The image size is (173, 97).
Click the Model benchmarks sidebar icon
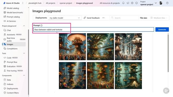coord(5,12)
